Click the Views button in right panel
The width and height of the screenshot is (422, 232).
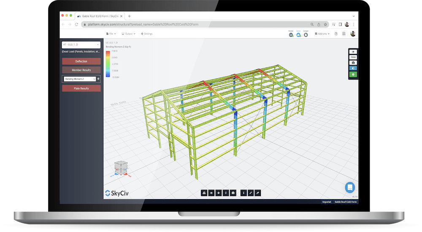click(x=353, y=57)
